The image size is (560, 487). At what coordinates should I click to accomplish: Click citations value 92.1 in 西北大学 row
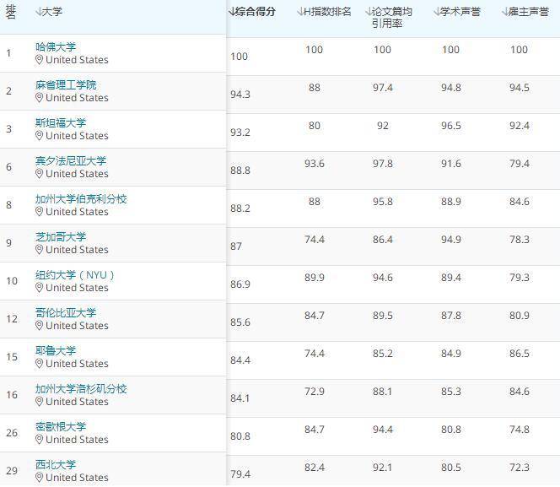tap(383, 468)
